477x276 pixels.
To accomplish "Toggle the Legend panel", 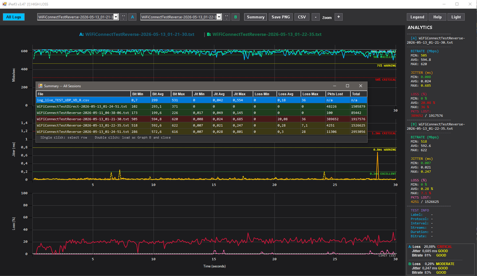I will (417, 17).
